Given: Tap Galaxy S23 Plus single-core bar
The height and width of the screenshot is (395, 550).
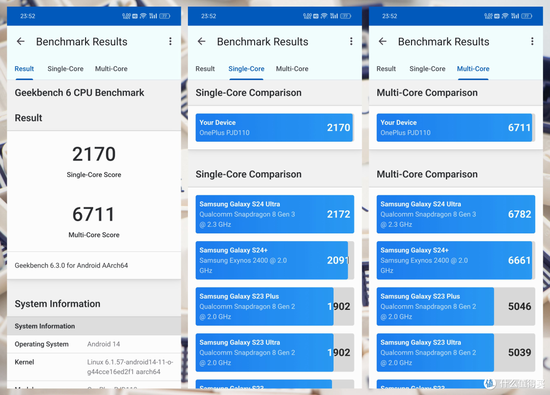Looking at the screenshot, I should pos(274,306).
